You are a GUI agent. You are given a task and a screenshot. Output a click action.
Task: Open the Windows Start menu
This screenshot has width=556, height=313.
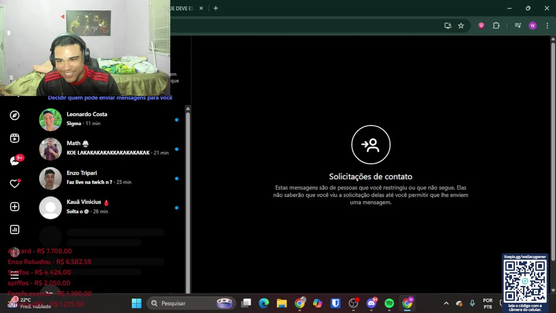136,303
